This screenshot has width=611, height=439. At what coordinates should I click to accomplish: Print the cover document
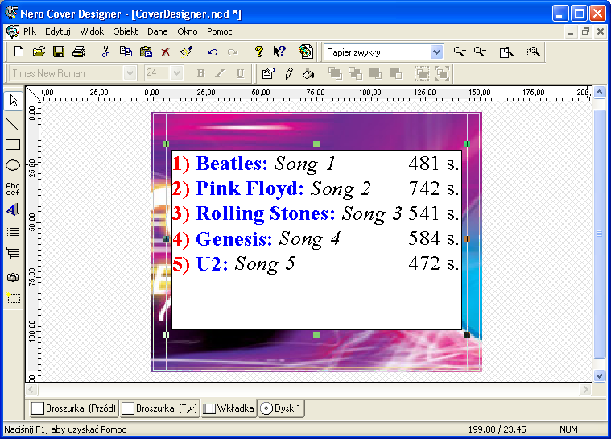79,52
